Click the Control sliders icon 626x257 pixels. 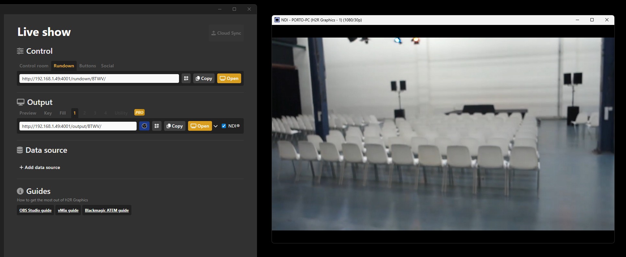(20, 51)
